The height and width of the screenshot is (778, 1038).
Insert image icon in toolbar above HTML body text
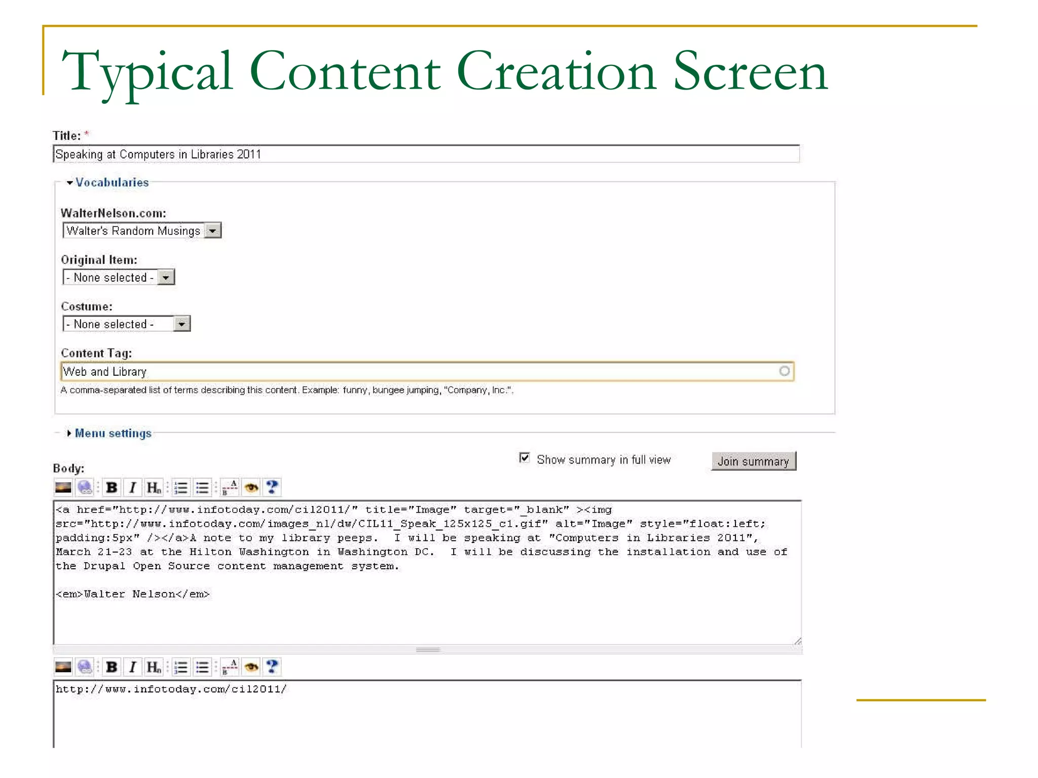click(x=63, y=487)
